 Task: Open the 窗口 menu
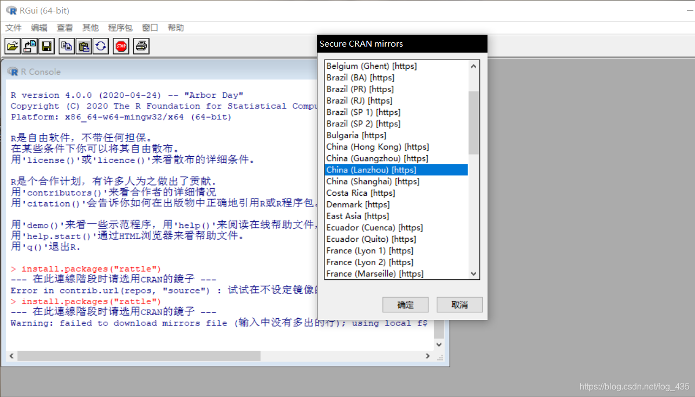(150, 28)
